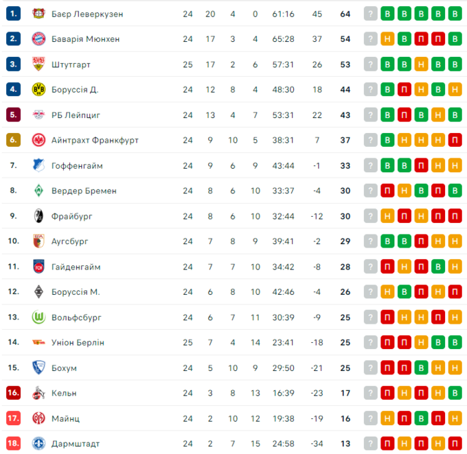Click the only green В badge in Гайденгайм row
This screenshot has height=454, width=467.
click(437, 267)
